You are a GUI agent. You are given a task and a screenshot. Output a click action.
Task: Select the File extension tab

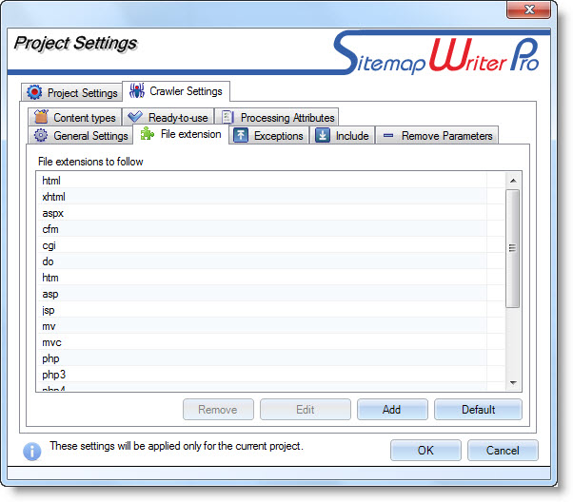[x=181, y=134]
